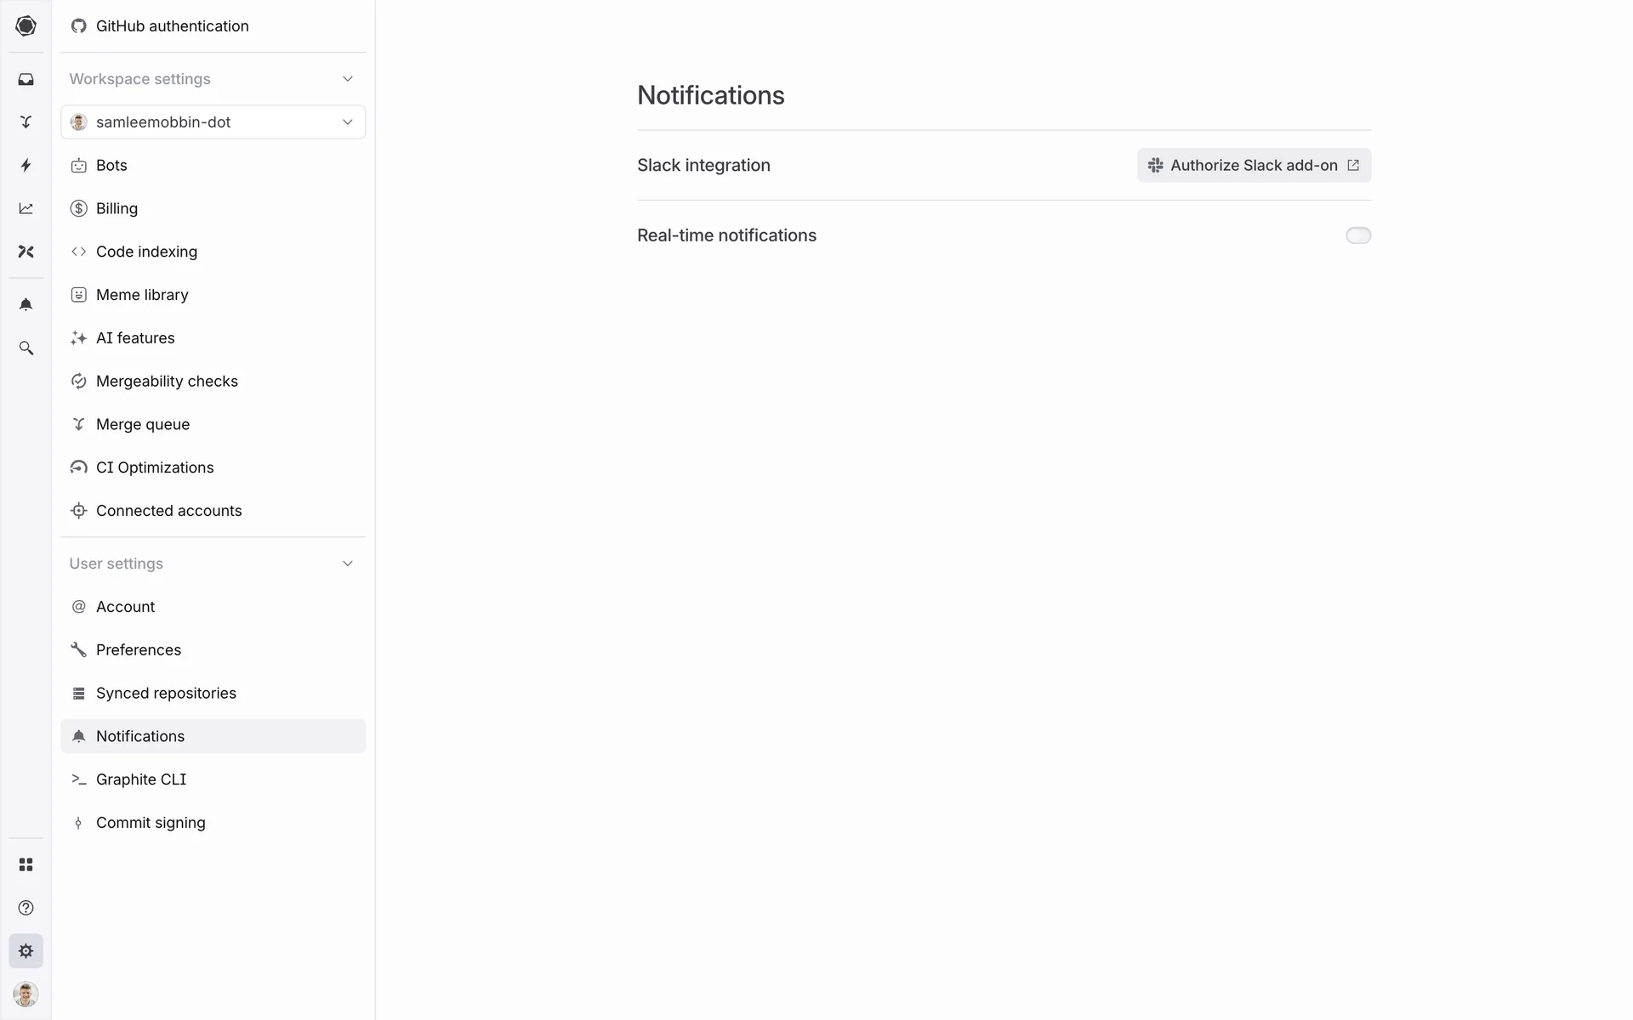This screenshot has width=1633, height=1020.
Task: Collapse the Workspace settings section
Action: 347,79
